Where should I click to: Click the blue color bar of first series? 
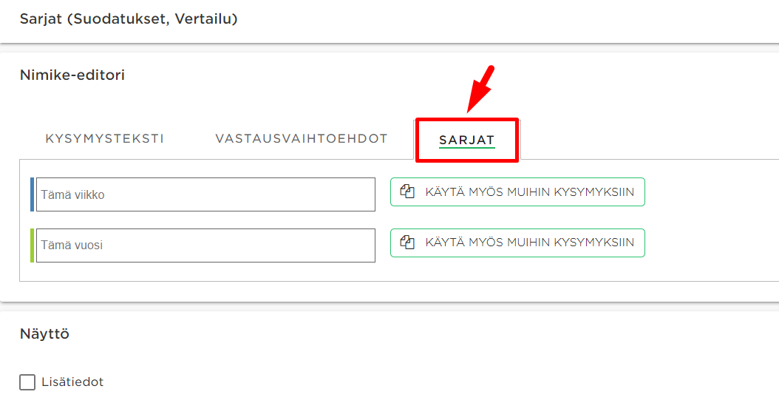[x=33, y=194]
